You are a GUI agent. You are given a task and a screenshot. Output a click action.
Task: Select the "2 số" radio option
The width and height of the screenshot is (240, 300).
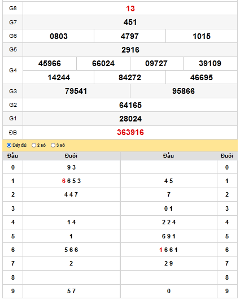coord(34,145)
